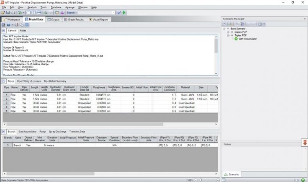
Task: Collapse the Triplex PDP scenario node
Action: point(228,35)
